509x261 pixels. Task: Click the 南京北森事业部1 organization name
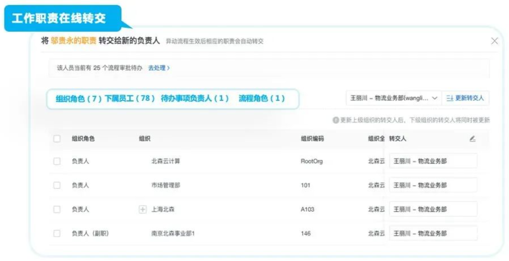[173, 233]
